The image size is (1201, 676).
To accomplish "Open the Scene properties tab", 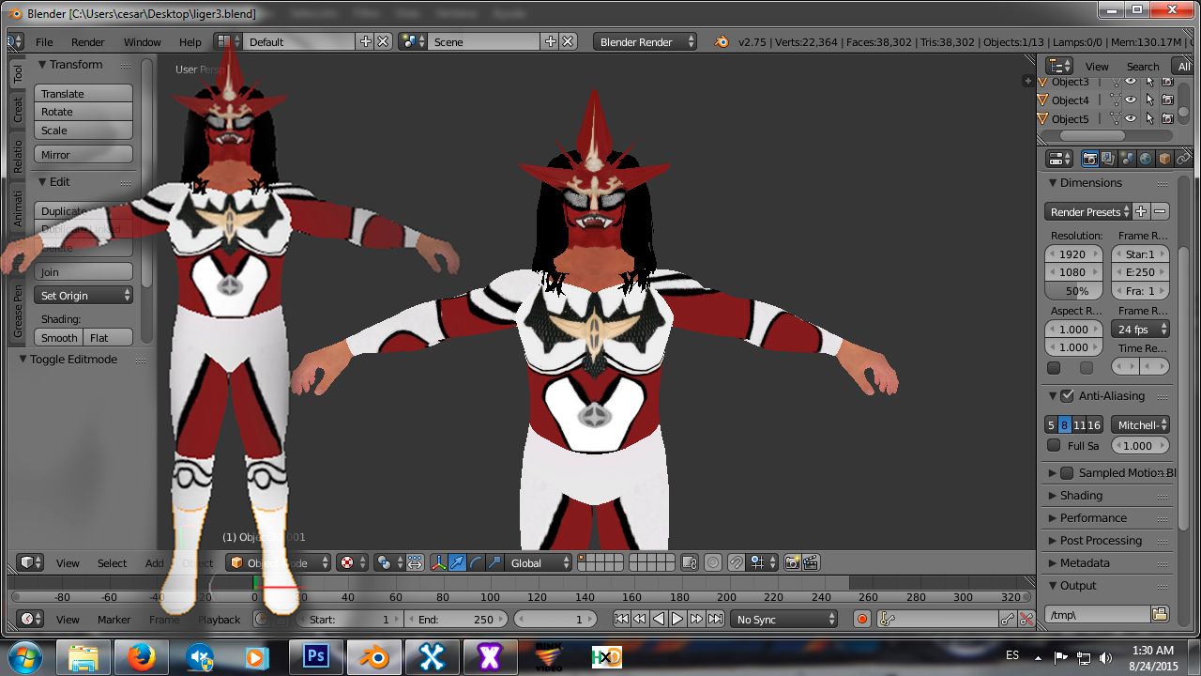I will tap(1127, 159).
